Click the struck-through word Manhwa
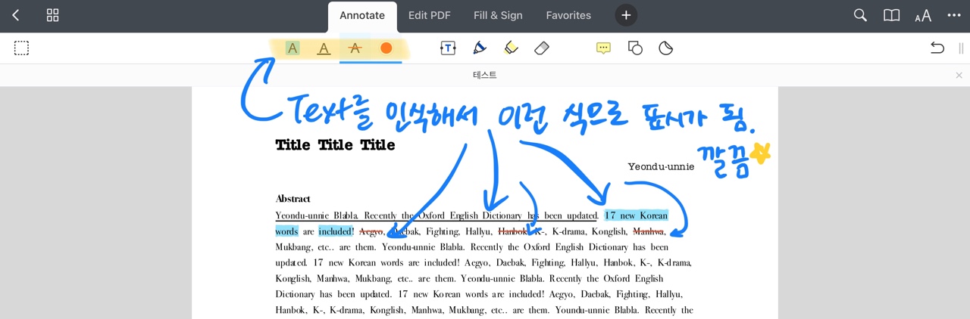This screenshot has height=319, width=970. [x=648, y=231]
